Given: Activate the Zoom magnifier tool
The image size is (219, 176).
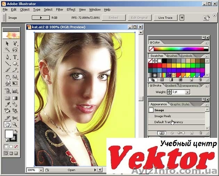Looking at the screenshot, I should 15,124.
